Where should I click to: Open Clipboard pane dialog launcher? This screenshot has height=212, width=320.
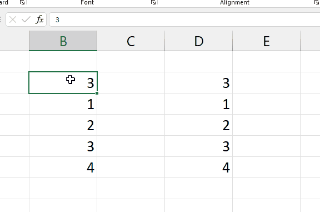click(x=22, y=2)
